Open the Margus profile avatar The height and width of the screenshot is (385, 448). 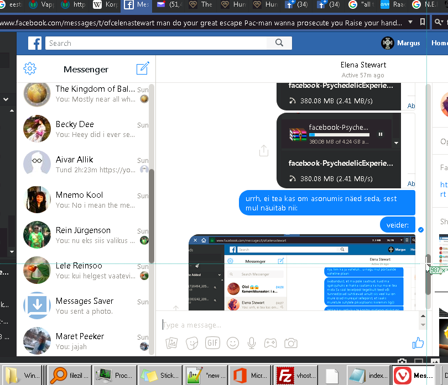388,43
